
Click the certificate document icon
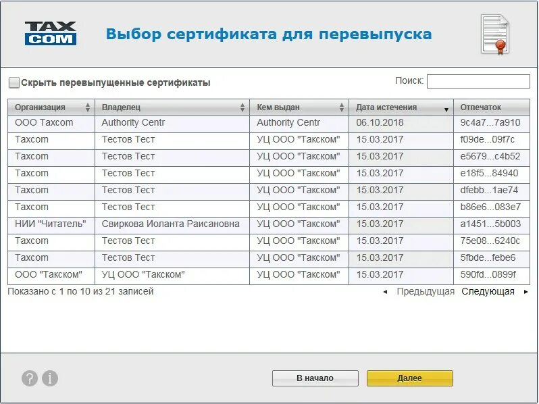[x=495, y=34]
